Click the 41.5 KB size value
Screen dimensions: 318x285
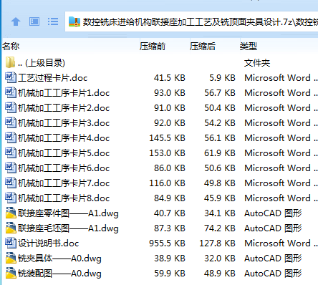click(x=170, y=78)
